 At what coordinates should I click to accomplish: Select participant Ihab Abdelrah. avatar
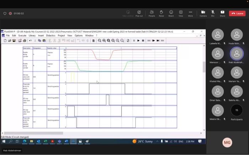(237, 53)
